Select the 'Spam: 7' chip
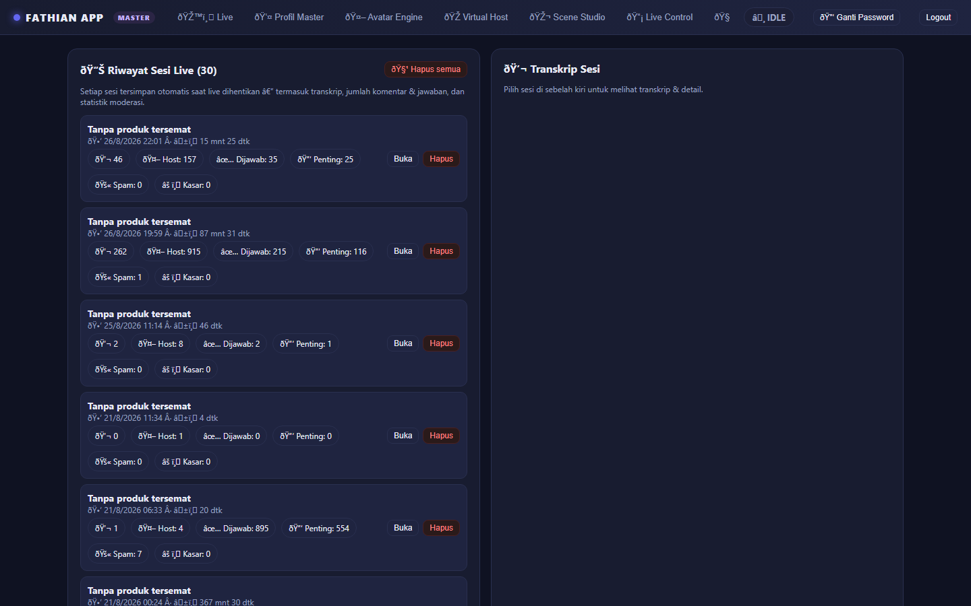Viewport: 971px width, 606px height. (118, 554)
